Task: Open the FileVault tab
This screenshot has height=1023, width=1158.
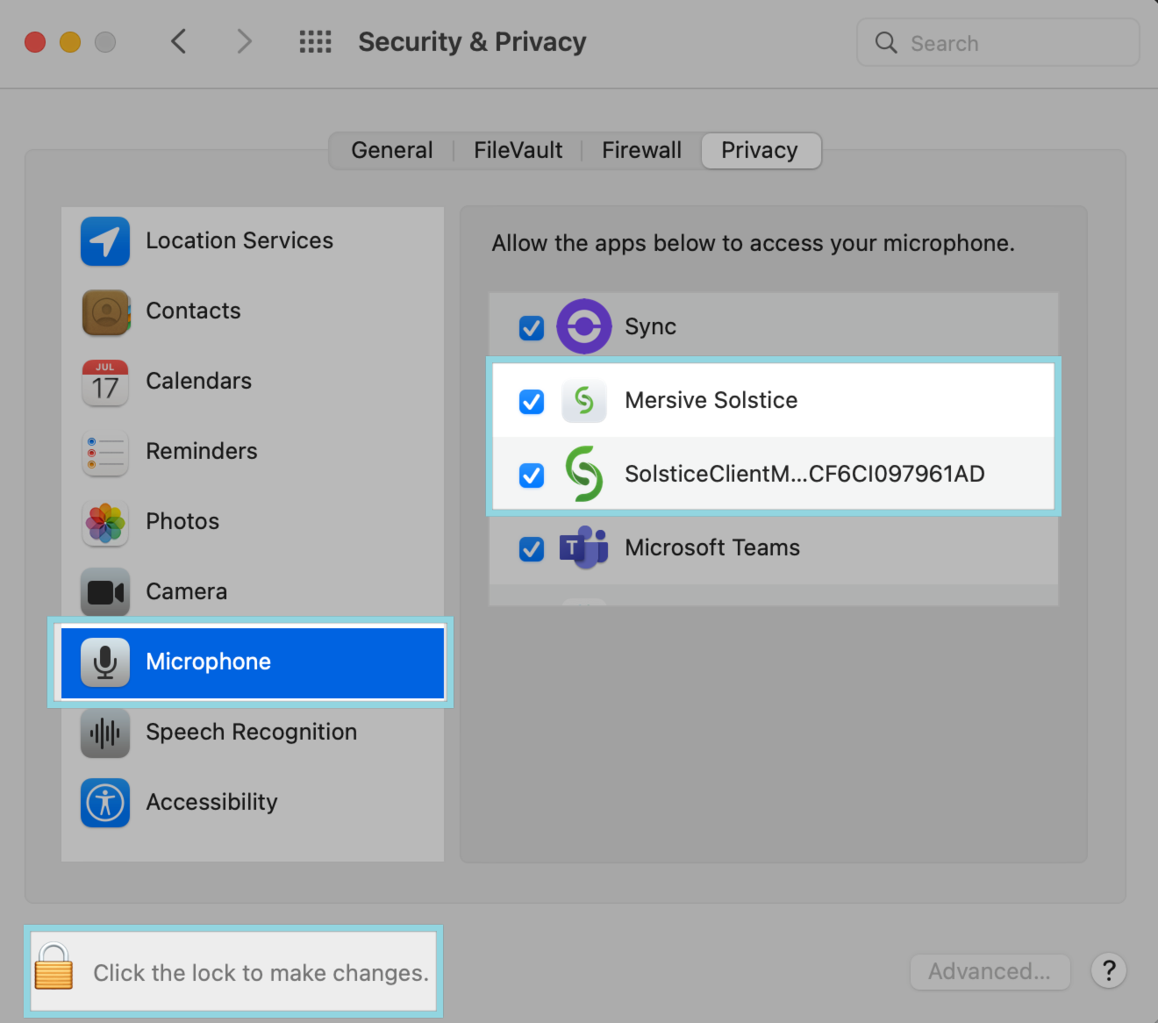Action: point(518,151)
